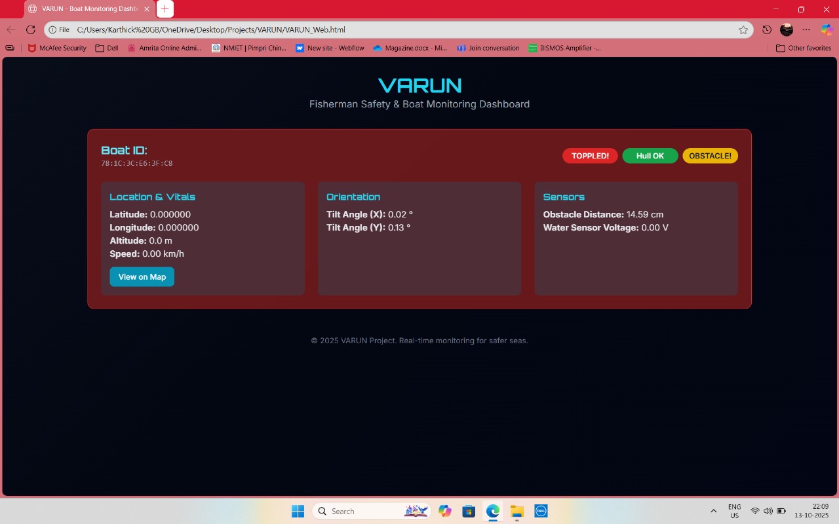Viewport: 839px width, 524px height.
Task: Open new tab with plus icon
Action: point(165,9)
